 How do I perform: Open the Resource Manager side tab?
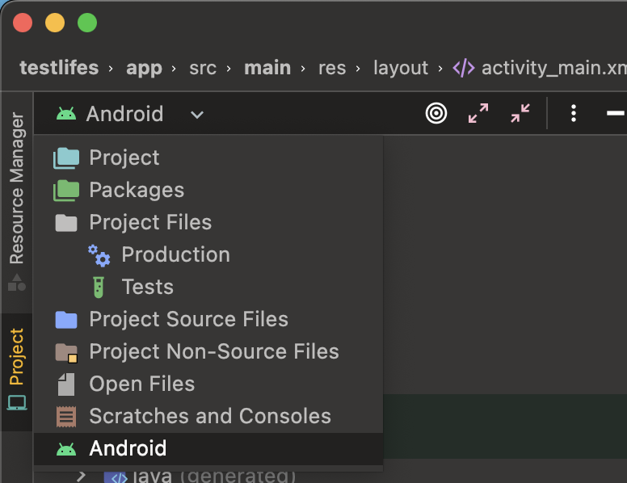pyautogui.click(x=17, y=202)
